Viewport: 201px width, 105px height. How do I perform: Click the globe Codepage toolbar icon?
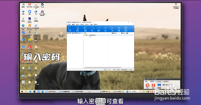pos(126,29)
